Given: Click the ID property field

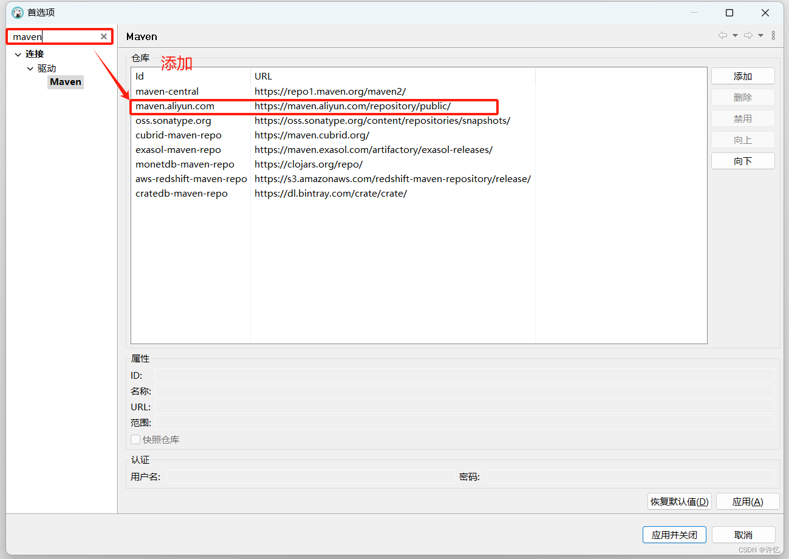Looking at the screenshot, I should [x=465, y=375].
